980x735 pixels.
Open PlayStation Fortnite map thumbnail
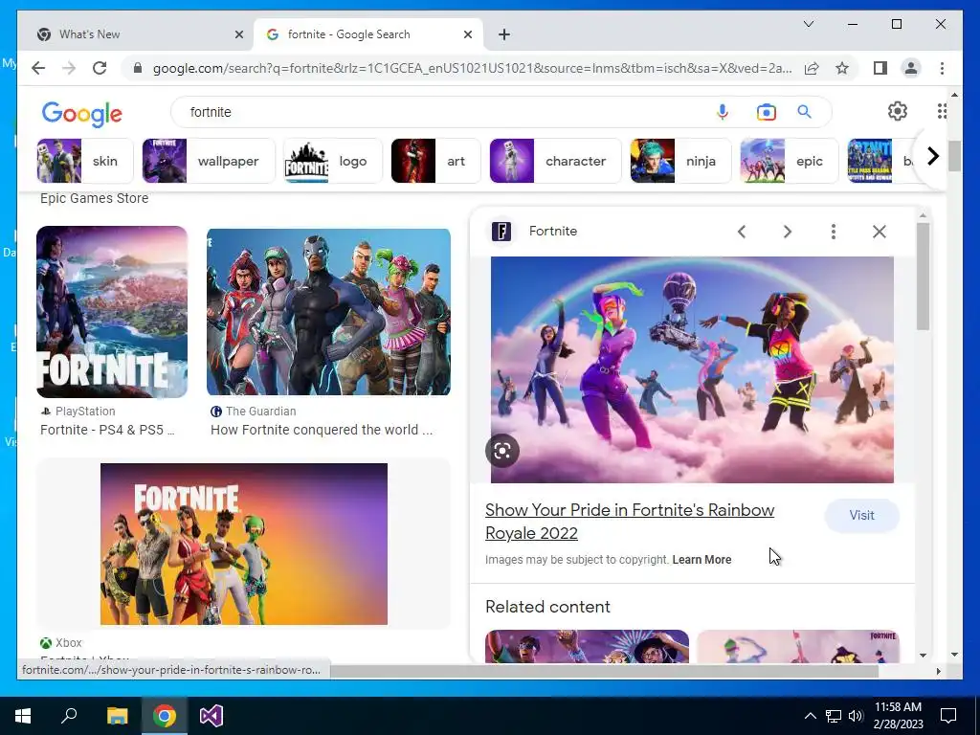[112, 312]
